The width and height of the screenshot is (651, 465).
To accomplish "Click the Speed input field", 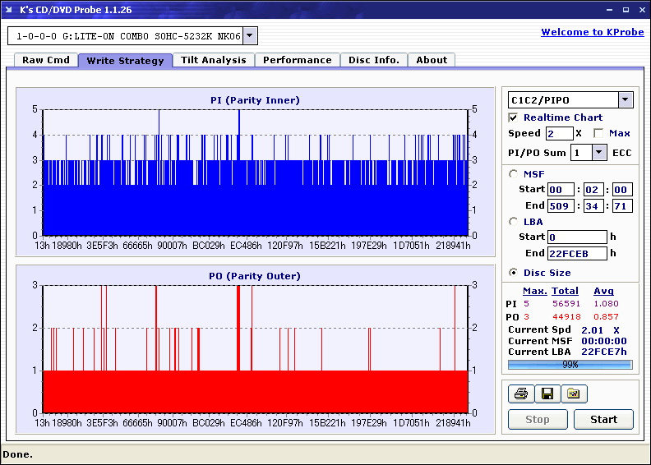I will (x=559, y=133).
